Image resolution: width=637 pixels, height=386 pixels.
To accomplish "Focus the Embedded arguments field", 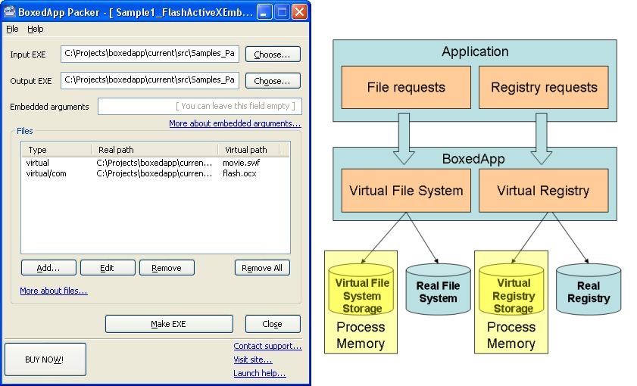I will click(199, 107).
